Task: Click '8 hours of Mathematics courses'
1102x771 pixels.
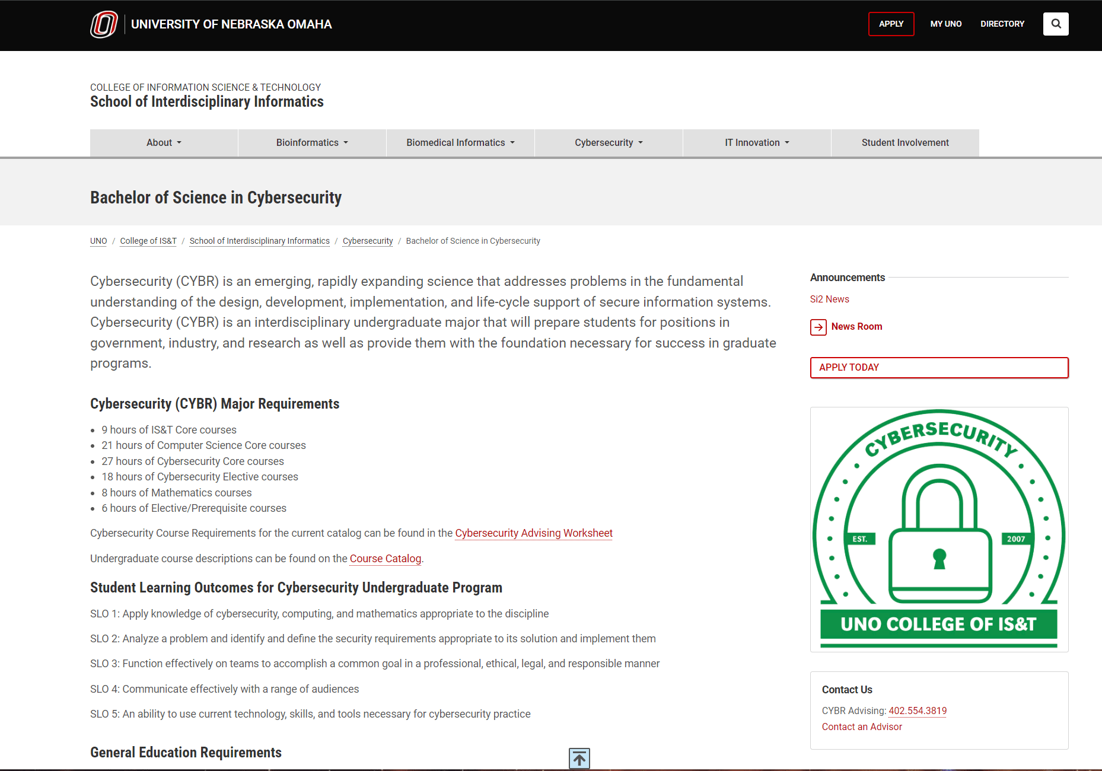Action: tap(177, 493)
